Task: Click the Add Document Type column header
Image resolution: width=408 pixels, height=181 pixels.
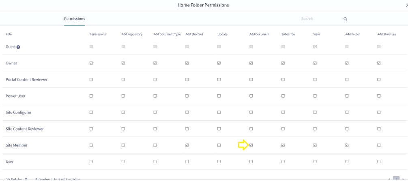Action: click(167, 34)
